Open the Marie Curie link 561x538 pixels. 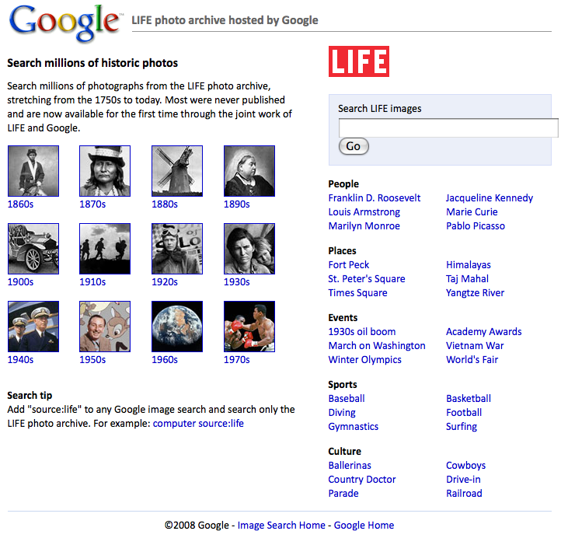coord(472,212)
